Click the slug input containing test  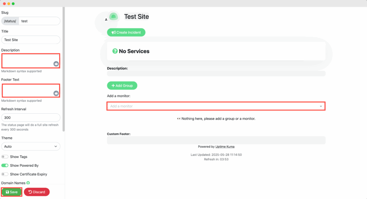click(x=39, y=21)
